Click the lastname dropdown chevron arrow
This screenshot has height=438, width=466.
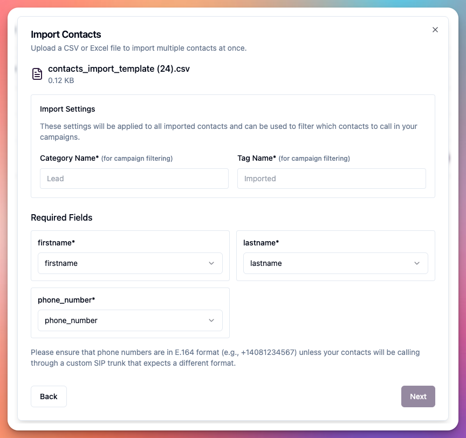pyautogui.click(x=417, y=263)
